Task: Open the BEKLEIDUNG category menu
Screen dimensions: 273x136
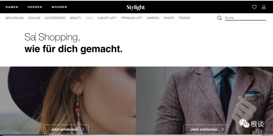Action: pyautogui.click(x=15, y=18)
